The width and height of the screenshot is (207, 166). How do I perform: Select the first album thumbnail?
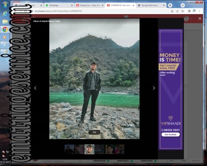pyautogui.click(x=69, y=149)
